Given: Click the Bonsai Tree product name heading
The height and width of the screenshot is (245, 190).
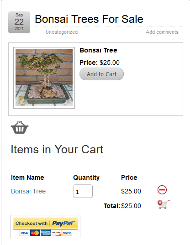Looking at the screenshot, I should coord(98,50).
